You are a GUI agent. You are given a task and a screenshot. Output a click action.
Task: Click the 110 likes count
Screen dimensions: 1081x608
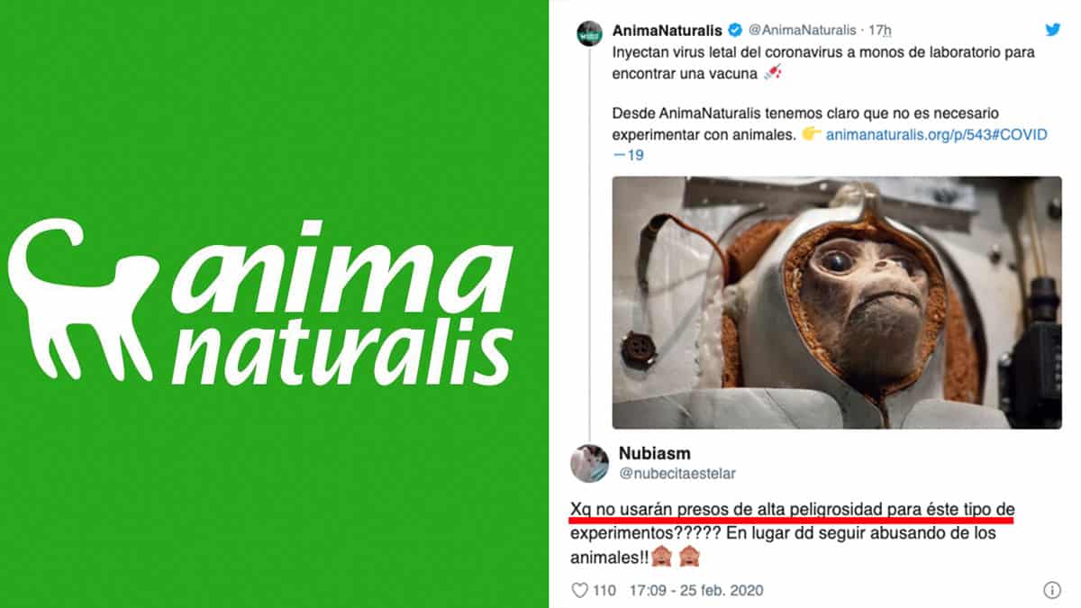click(604, 591)
